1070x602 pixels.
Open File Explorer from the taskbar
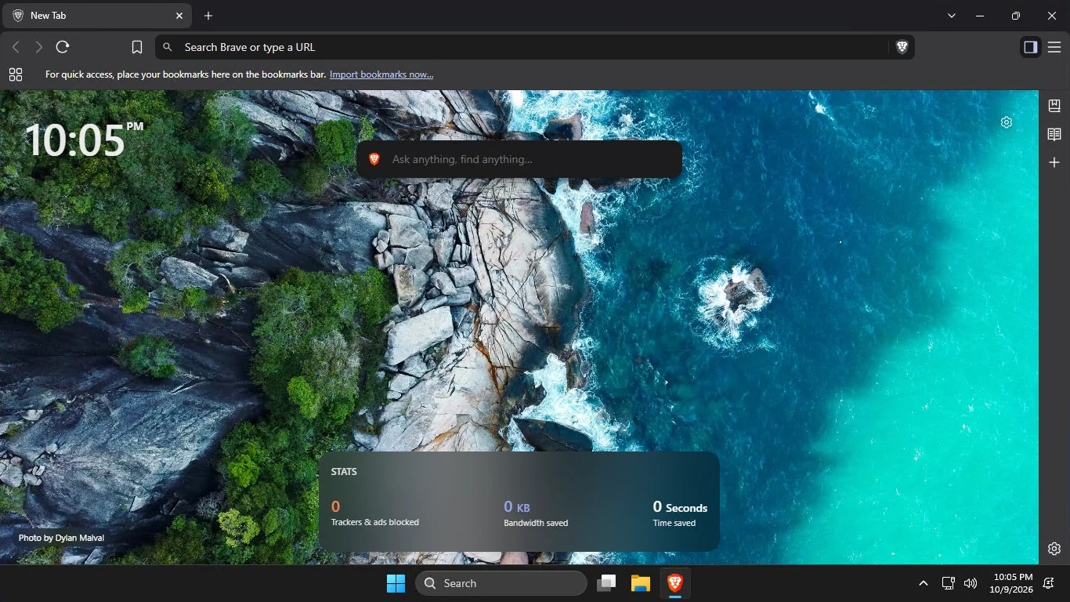click(x=641, y=583)
